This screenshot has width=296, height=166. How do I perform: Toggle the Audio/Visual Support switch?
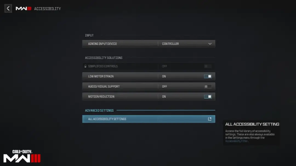click(x=208, y=87)
